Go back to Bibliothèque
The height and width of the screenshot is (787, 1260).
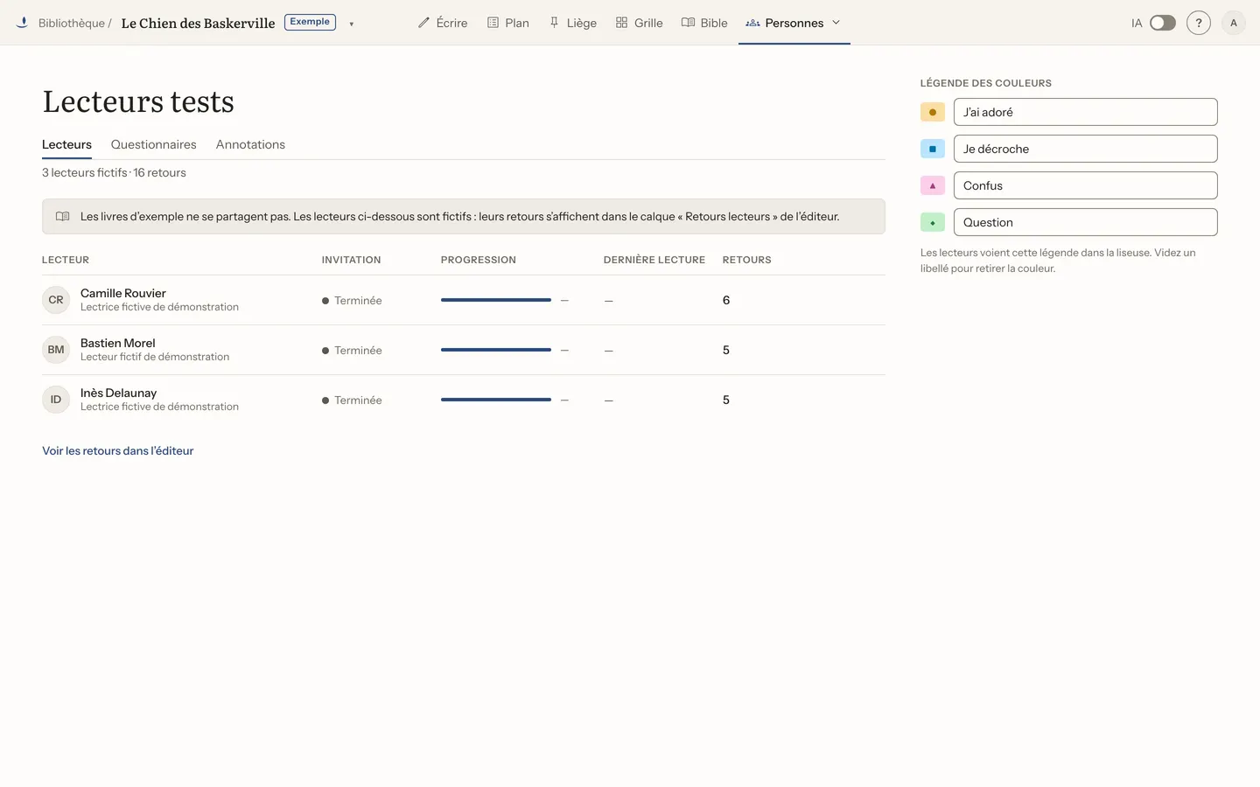click(x=71, y=23)
